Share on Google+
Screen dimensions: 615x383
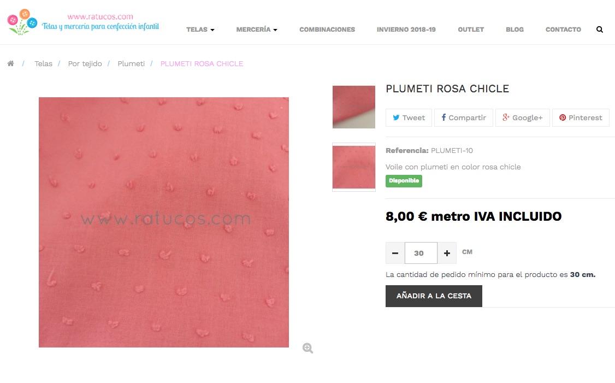tap(523, 117)
